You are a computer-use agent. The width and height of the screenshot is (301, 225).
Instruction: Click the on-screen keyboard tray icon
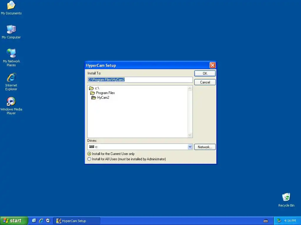pos(266,221)
